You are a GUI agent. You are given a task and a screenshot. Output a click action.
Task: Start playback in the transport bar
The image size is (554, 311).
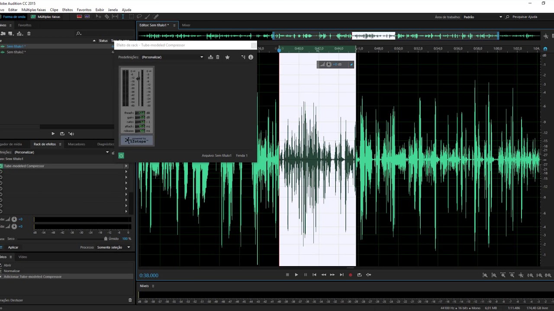(x=296, y=275)
